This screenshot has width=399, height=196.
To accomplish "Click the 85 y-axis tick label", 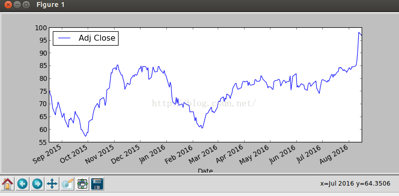I will click(x=43, y=66).
